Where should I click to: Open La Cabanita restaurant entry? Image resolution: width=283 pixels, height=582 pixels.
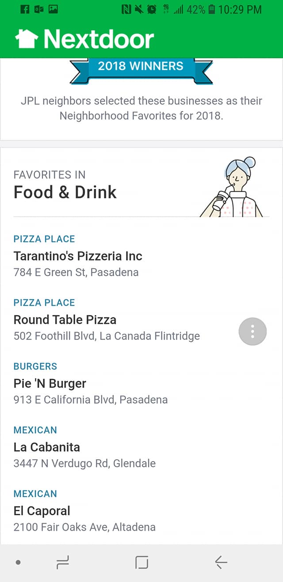(47, 447)
